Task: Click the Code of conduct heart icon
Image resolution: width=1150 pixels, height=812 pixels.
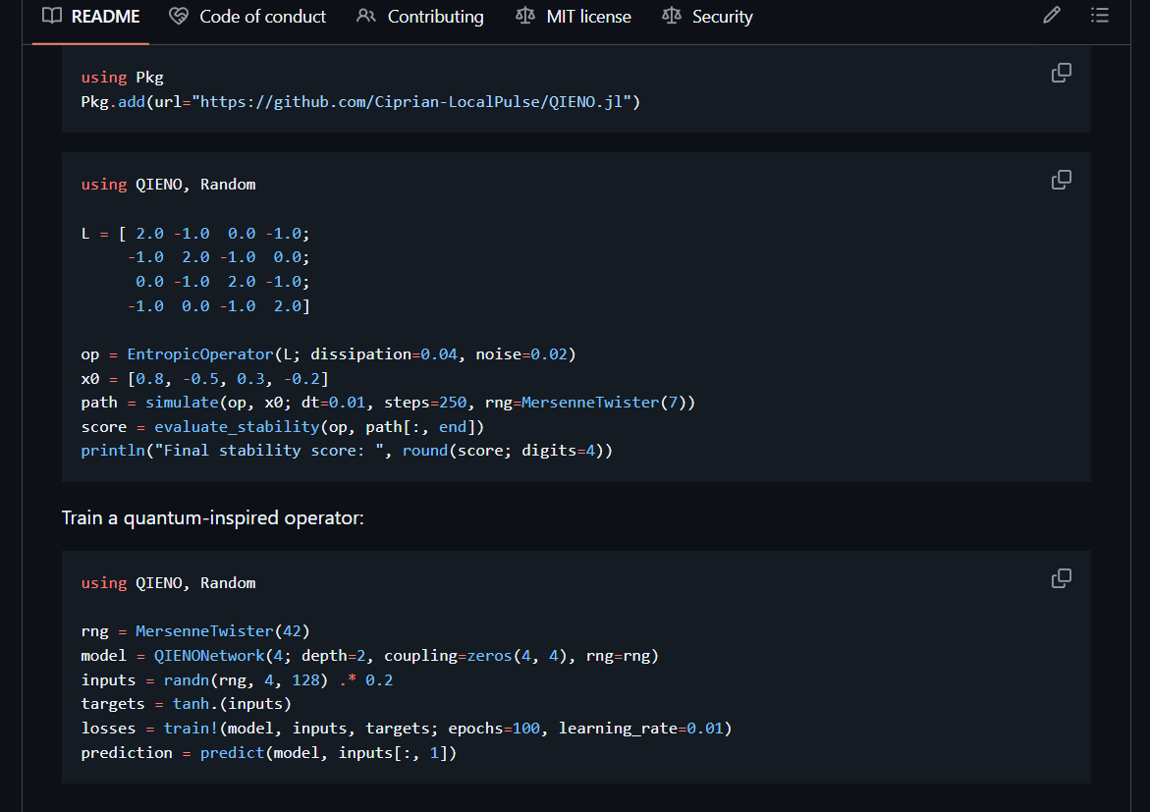Action: [178, 16]
